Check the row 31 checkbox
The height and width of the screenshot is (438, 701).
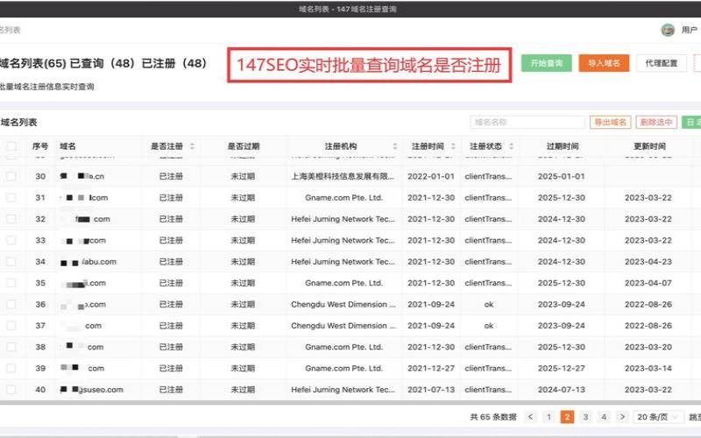[11, 198]
